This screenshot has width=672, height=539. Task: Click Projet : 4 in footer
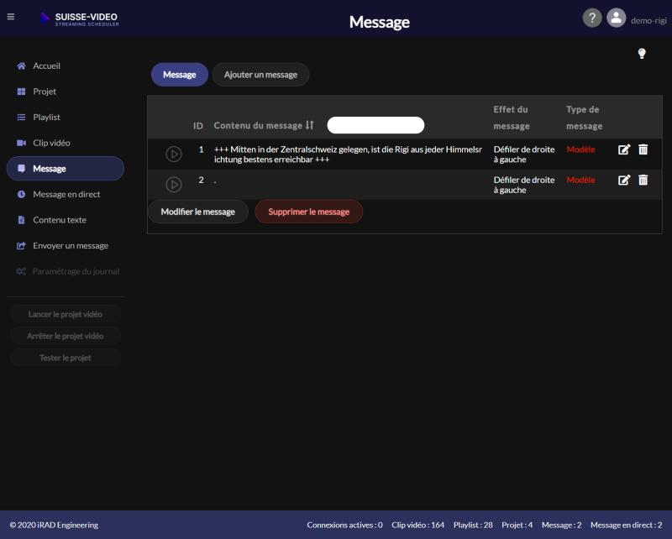(x=517, y=525)
